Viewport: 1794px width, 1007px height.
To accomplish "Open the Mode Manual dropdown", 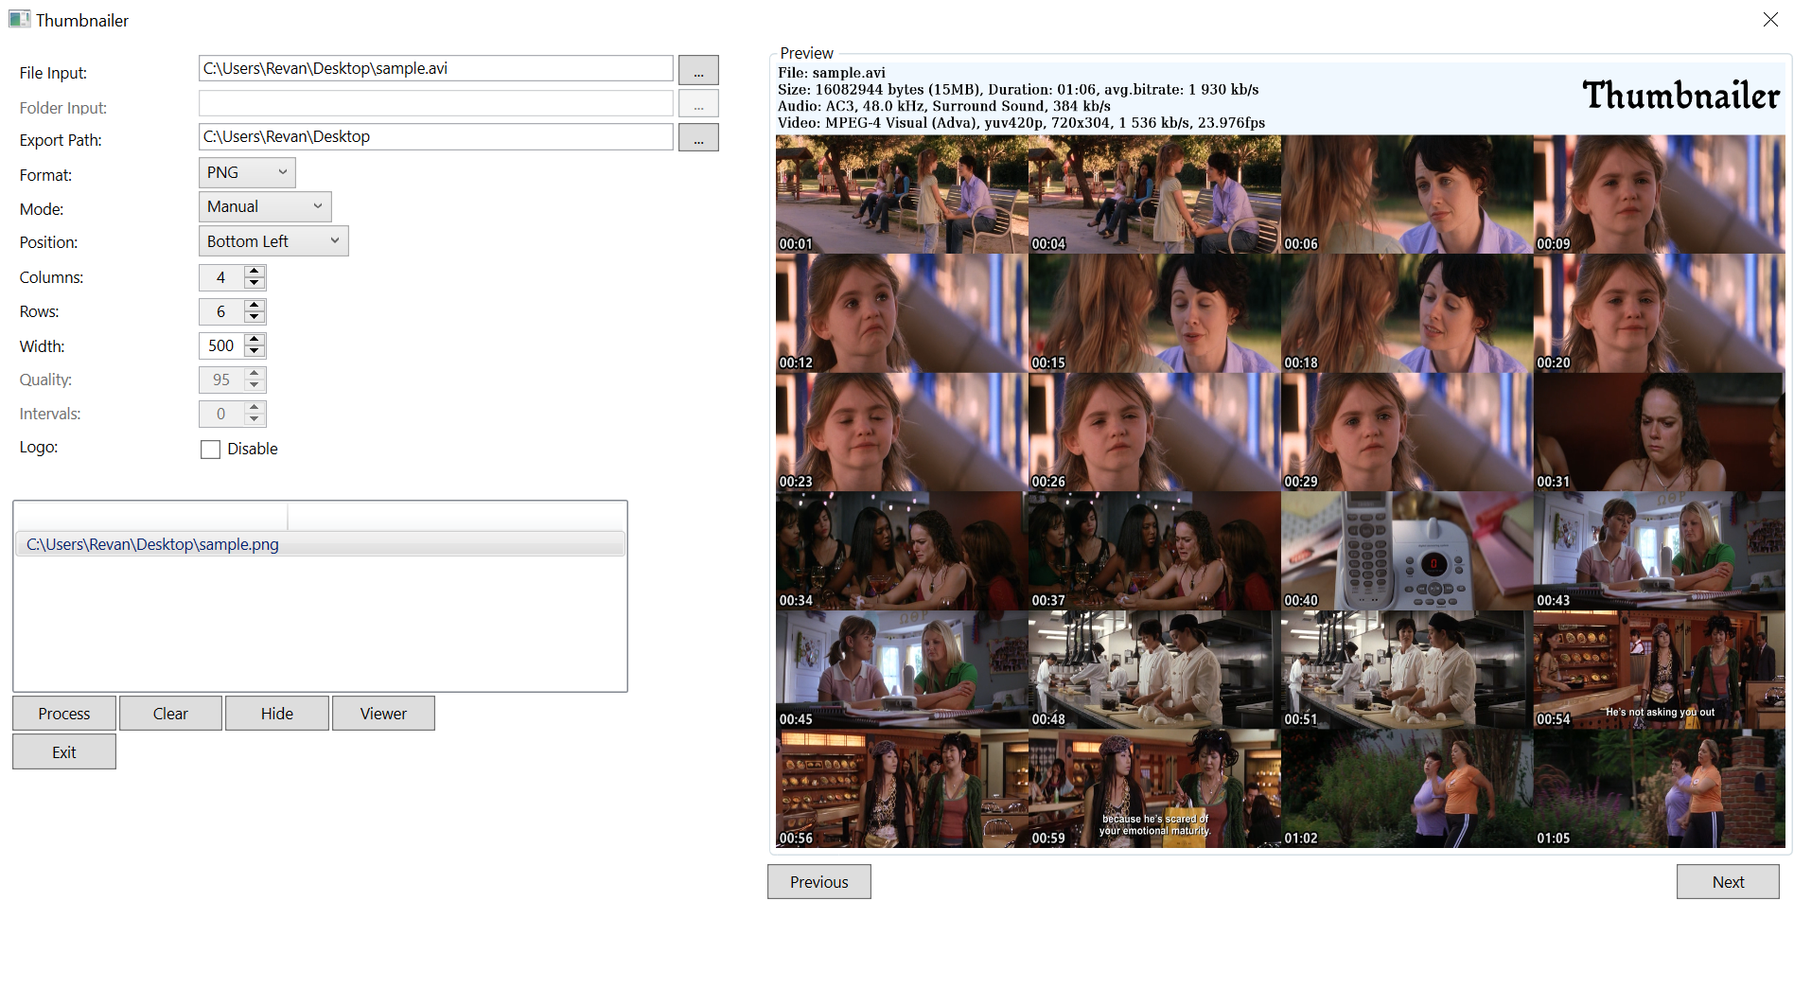I will coord(265,206).
